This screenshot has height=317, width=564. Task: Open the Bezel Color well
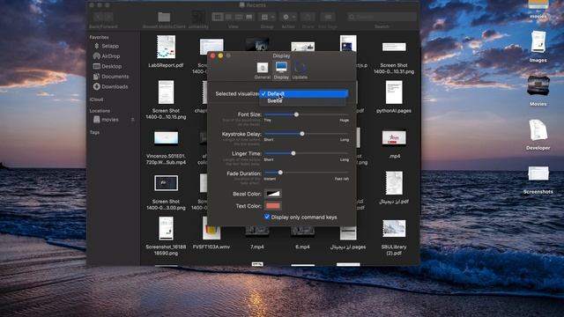pyautogui.click(x=273, y=194)
